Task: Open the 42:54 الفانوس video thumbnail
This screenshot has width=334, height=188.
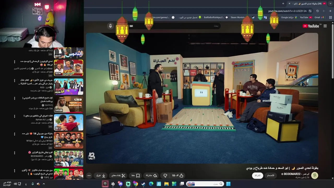Action: pyautogui.click(x=69, y=53)
